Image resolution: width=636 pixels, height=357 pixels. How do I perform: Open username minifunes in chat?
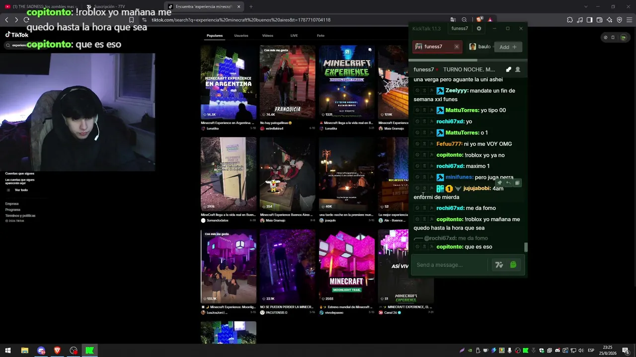(x=459, y=177)
